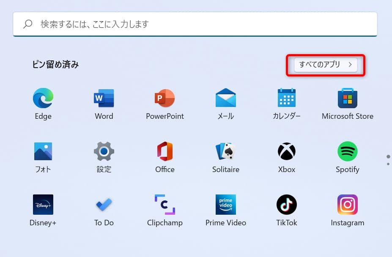This screenshot has width=392, height=257.
Task: Open the Xbox app
Action: click(x=287, y=152)
